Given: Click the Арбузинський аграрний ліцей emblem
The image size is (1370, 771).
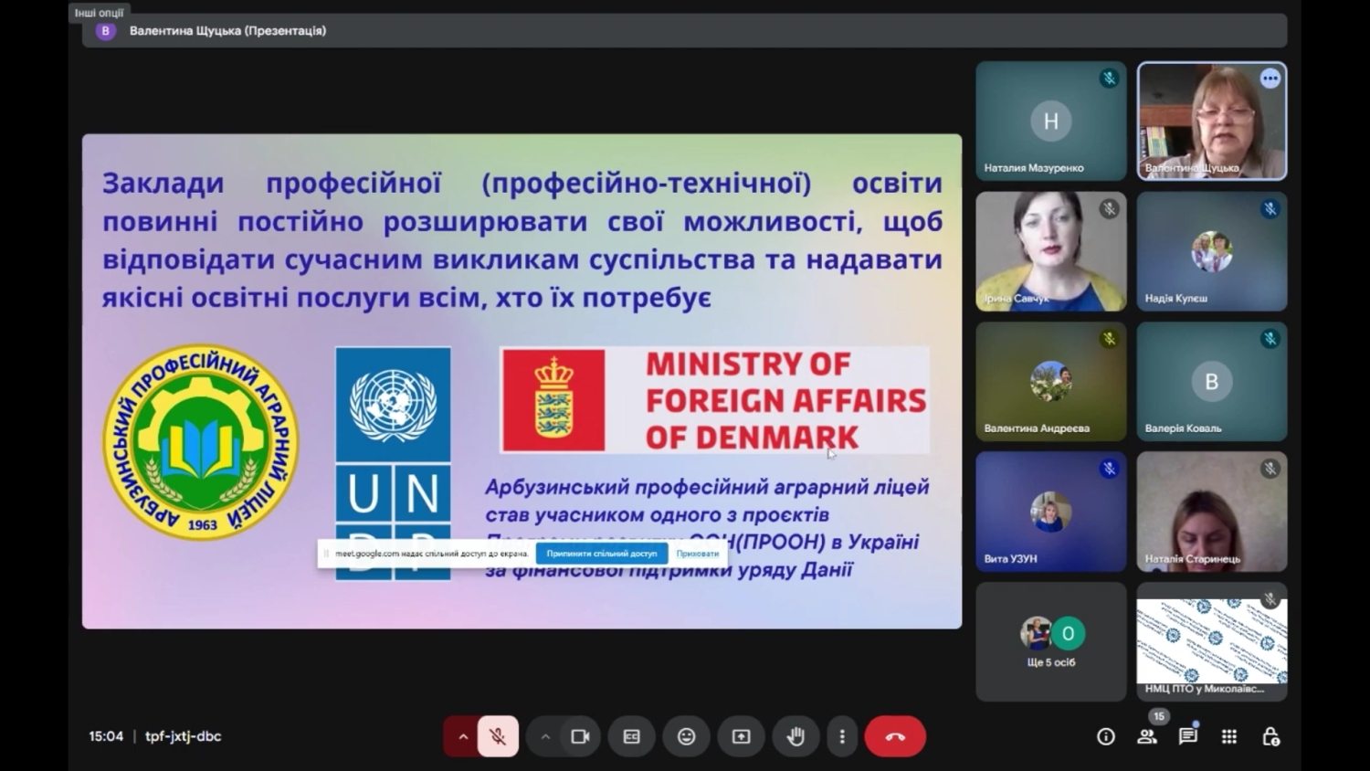Looking at the screenshot, I should (x=201, y=442).
